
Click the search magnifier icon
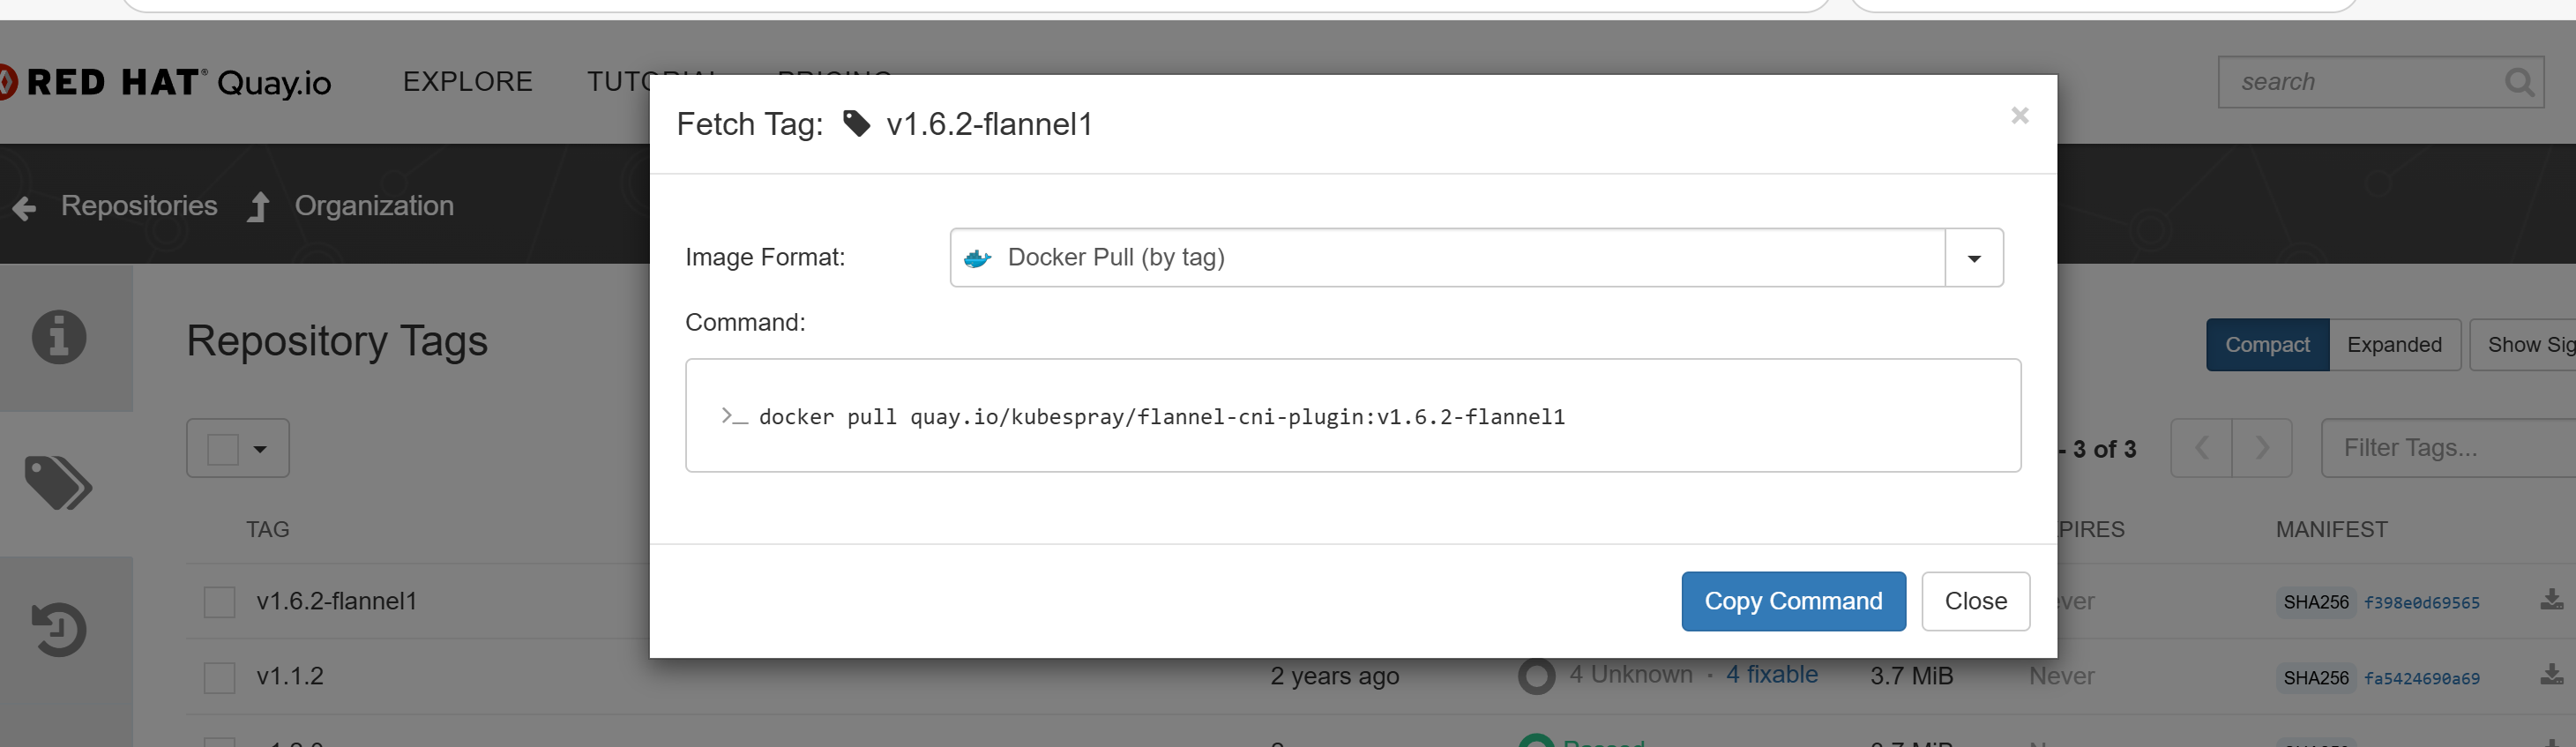tap(2518, 82)
